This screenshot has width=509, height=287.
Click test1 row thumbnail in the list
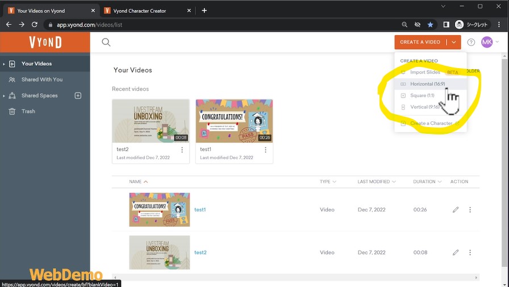click(x=160, y=210)
